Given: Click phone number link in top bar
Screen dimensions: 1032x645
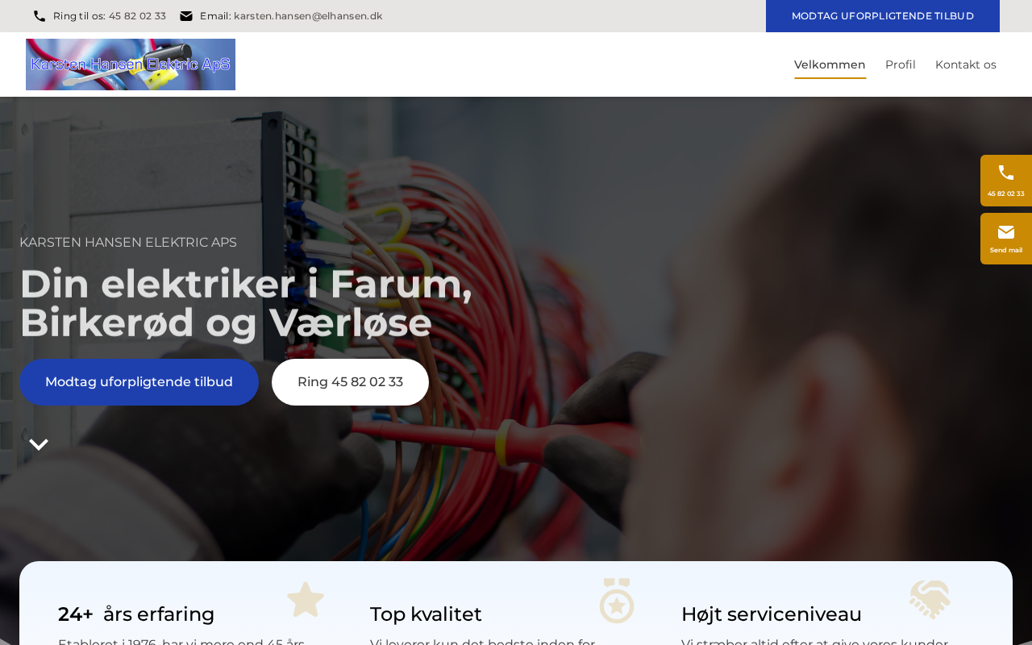Looking at the screenshot, I should click(137, 16).
